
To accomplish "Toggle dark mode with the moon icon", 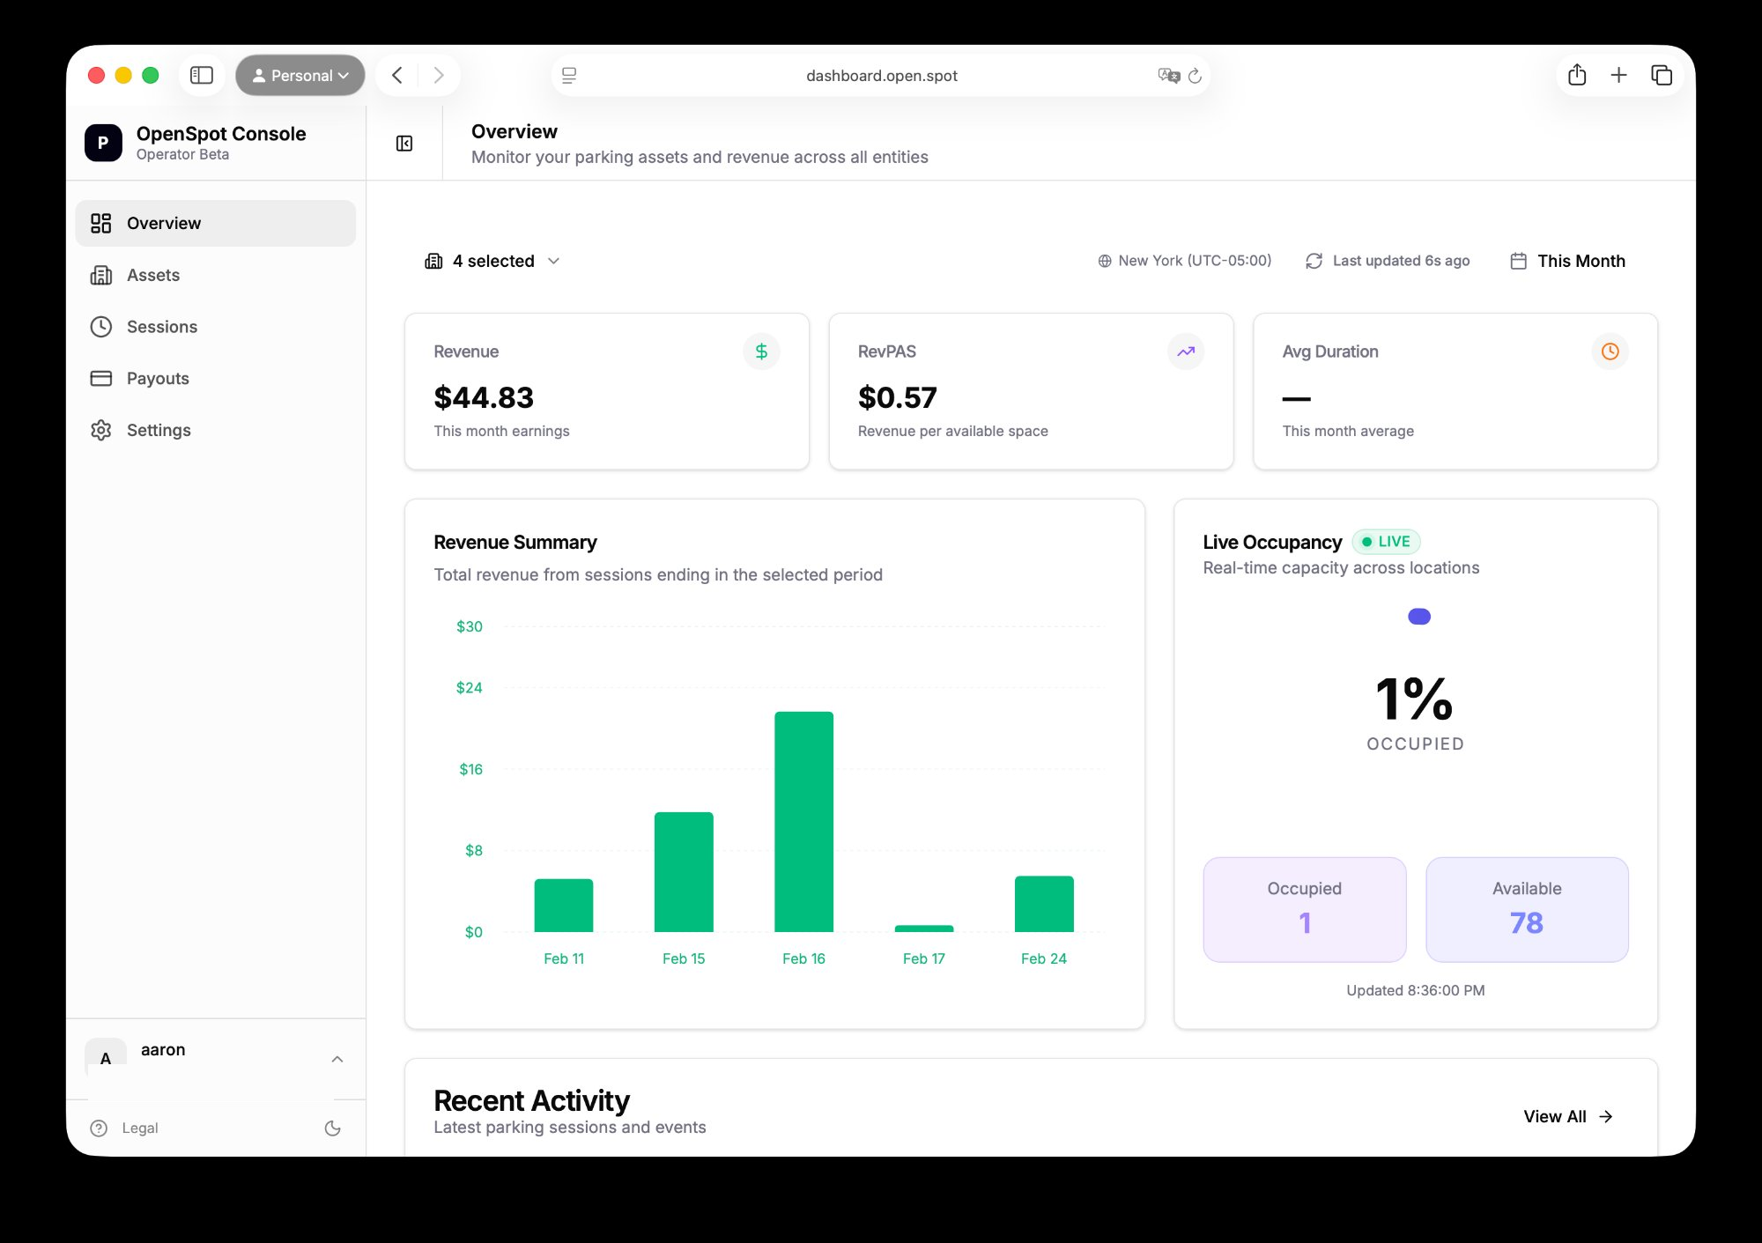I will (x=332, y=1128).
